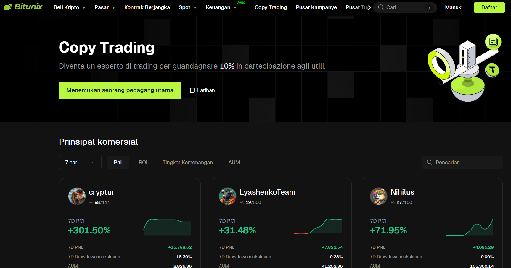Click the nav scroll-right chevron arrow
This screenshot has width=511, height=268.
pyautogui.click(x=369, y=7)
